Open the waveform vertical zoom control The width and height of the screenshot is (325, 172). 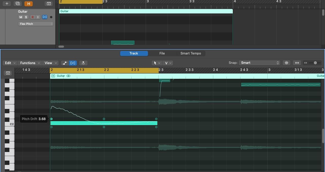(x=286, y=63)
